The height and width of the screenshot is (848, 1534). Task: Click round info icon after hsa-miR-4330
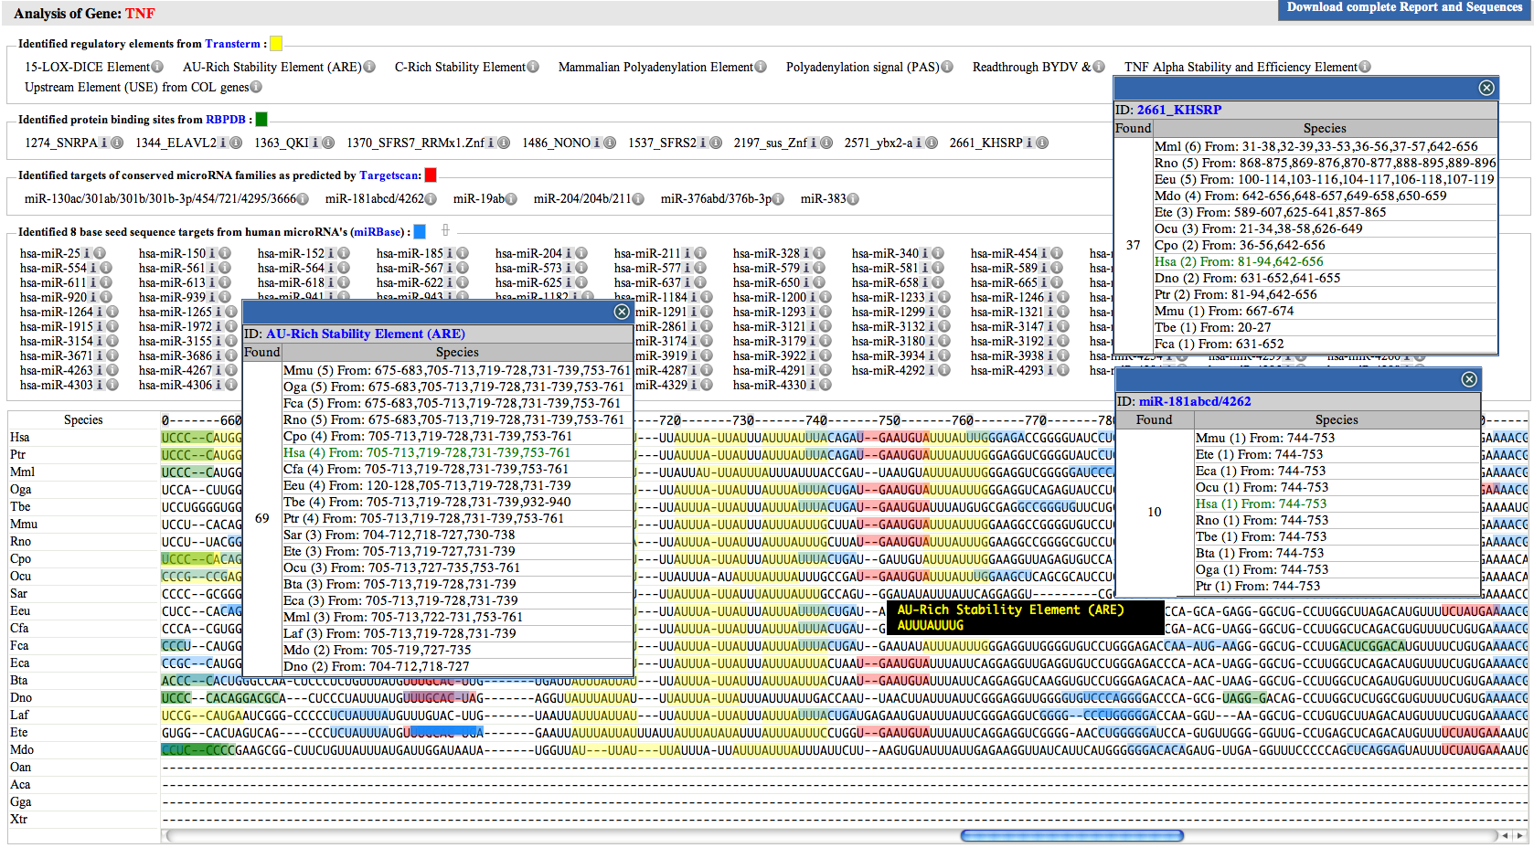tap(826, 385)
